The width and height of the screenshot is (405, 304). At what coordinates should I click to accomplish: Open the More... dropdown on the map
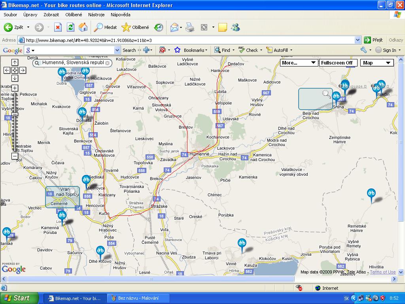click(x=299, y=63)
